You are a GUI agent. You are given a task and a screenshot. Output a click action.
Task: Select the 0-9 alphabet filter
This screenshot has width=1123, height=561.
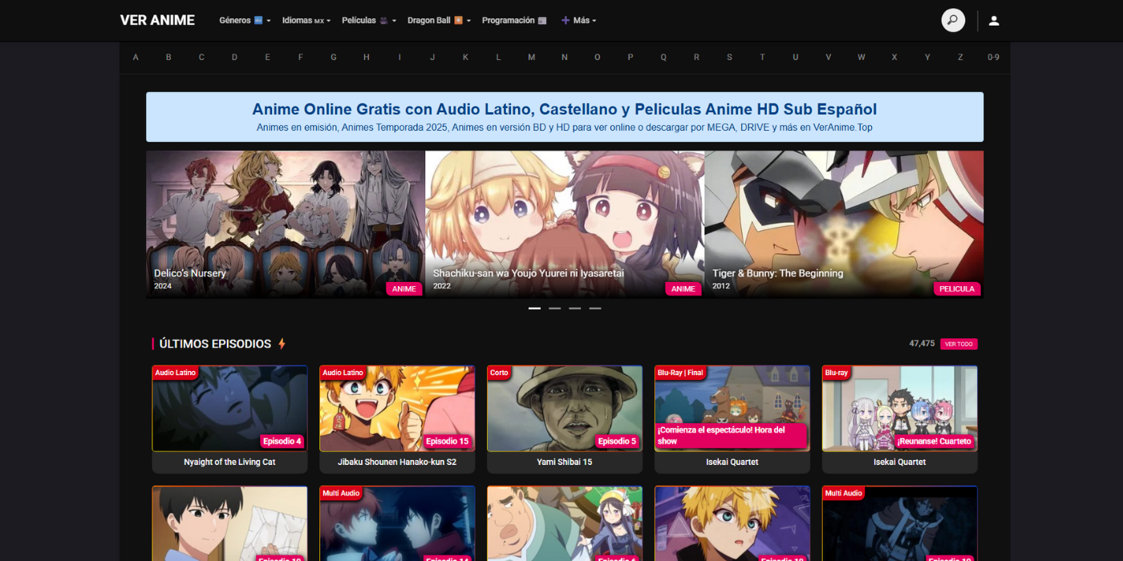click(993, 57)
